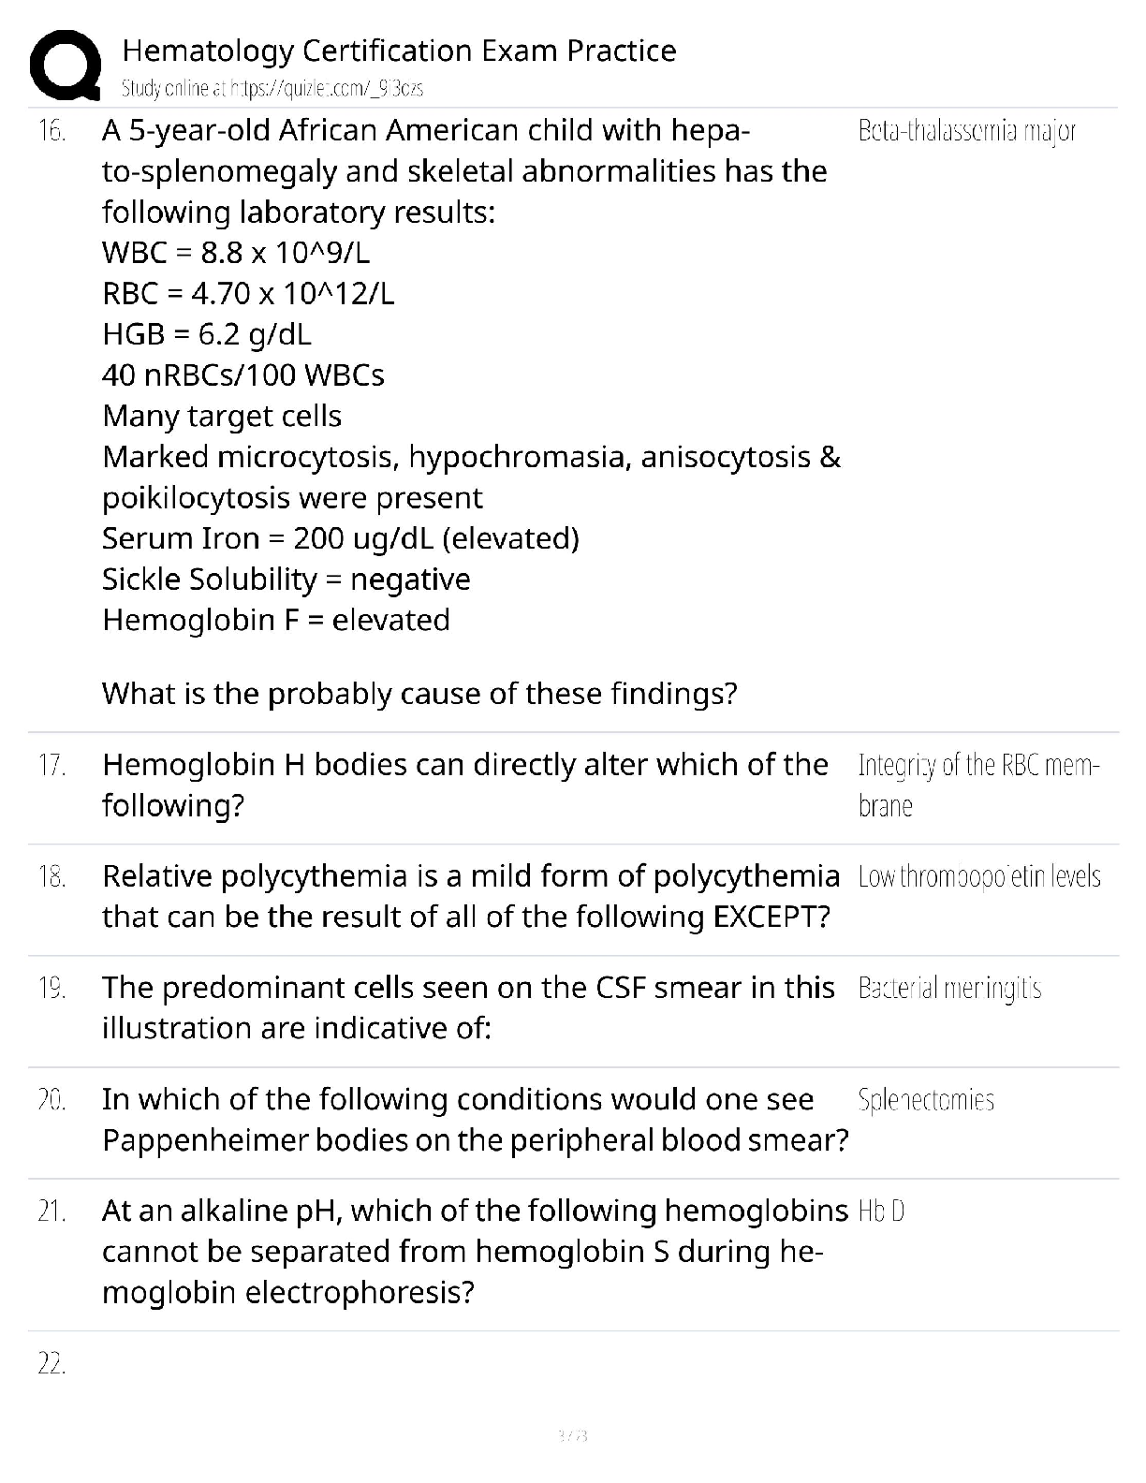
Task: Click the Quizlet Q logo icon
Action: [x=66, y=66]
